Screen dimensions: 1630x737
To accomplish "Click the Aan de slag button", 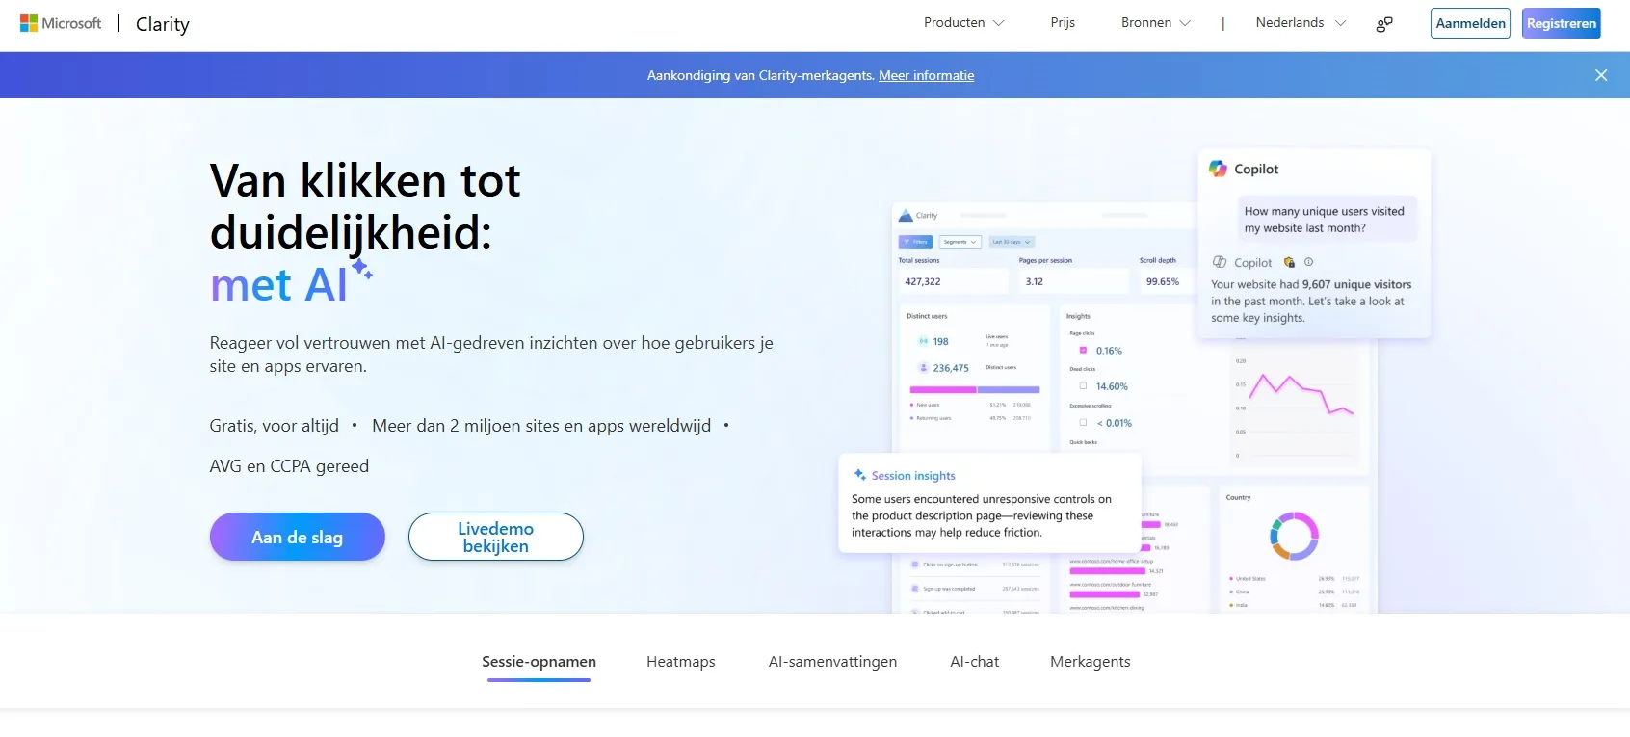I will tap(298, 537).
